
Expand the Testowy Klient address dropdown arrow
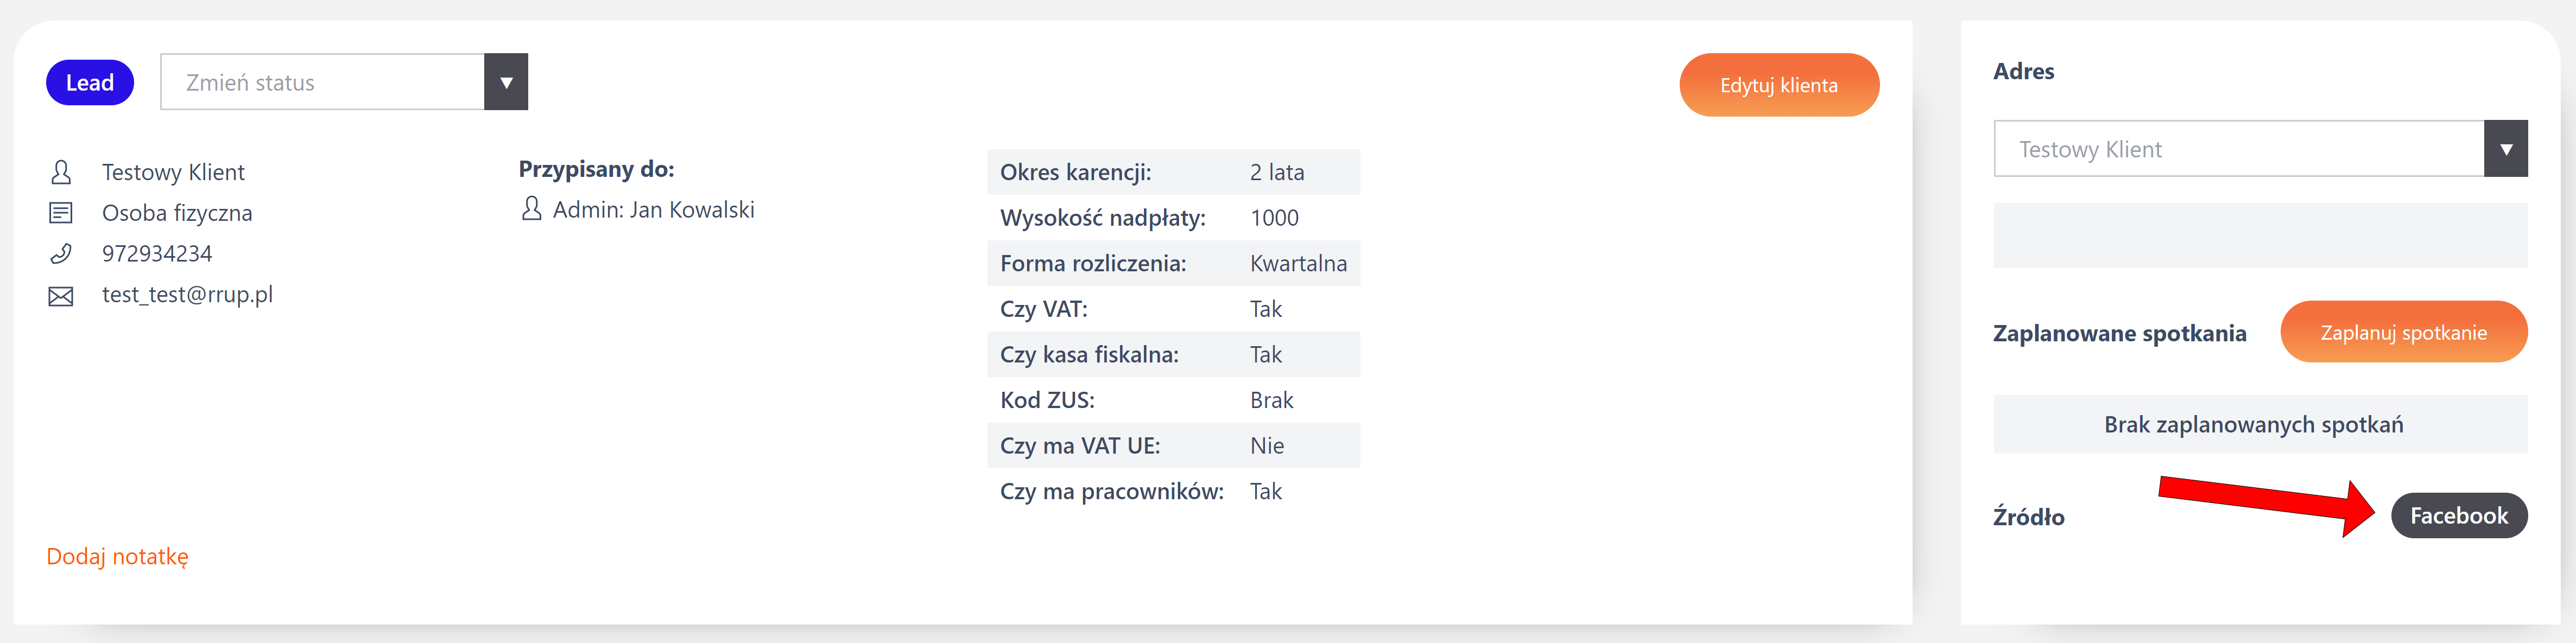(2505, 149)
